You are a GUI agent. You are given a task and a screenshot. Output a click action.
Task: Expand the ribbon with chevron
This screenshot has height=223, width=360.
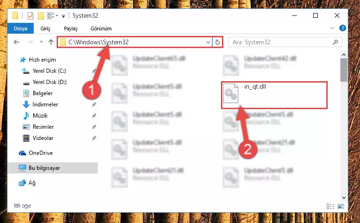[x=332, y=28]
